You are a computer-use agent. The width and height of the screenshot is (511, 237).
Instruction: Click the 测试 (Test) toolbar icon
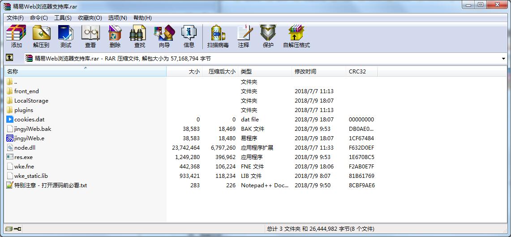coord(65,33)
